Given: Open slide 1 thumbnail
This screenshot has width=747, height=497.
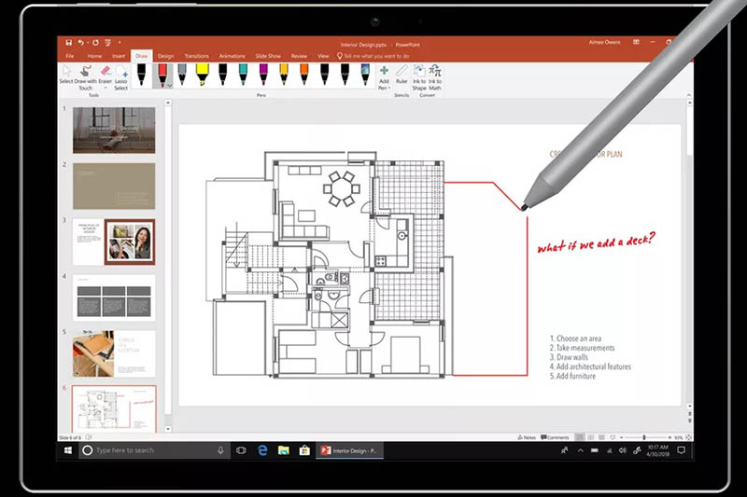Looking at the screenshot, I should (x=114, y=130).
